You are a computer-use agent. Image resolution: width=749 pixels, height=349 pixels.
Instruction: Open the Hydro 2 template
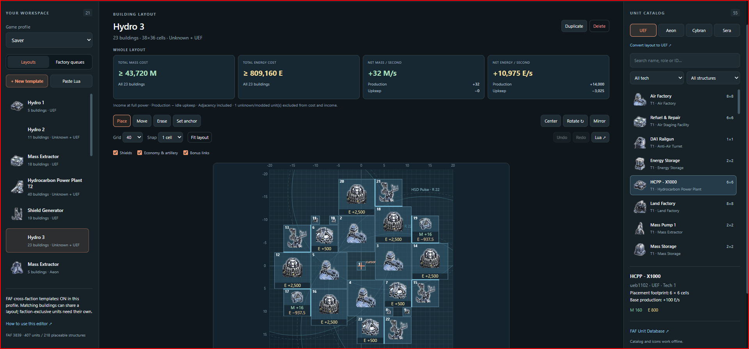tap(47, 133)
